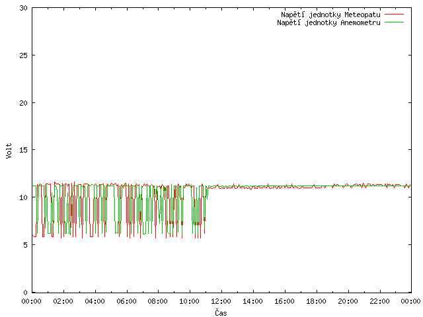Click the x-axis label '22:00'
Viewport: 423px width, 317px height.
[x=379, y=301]
